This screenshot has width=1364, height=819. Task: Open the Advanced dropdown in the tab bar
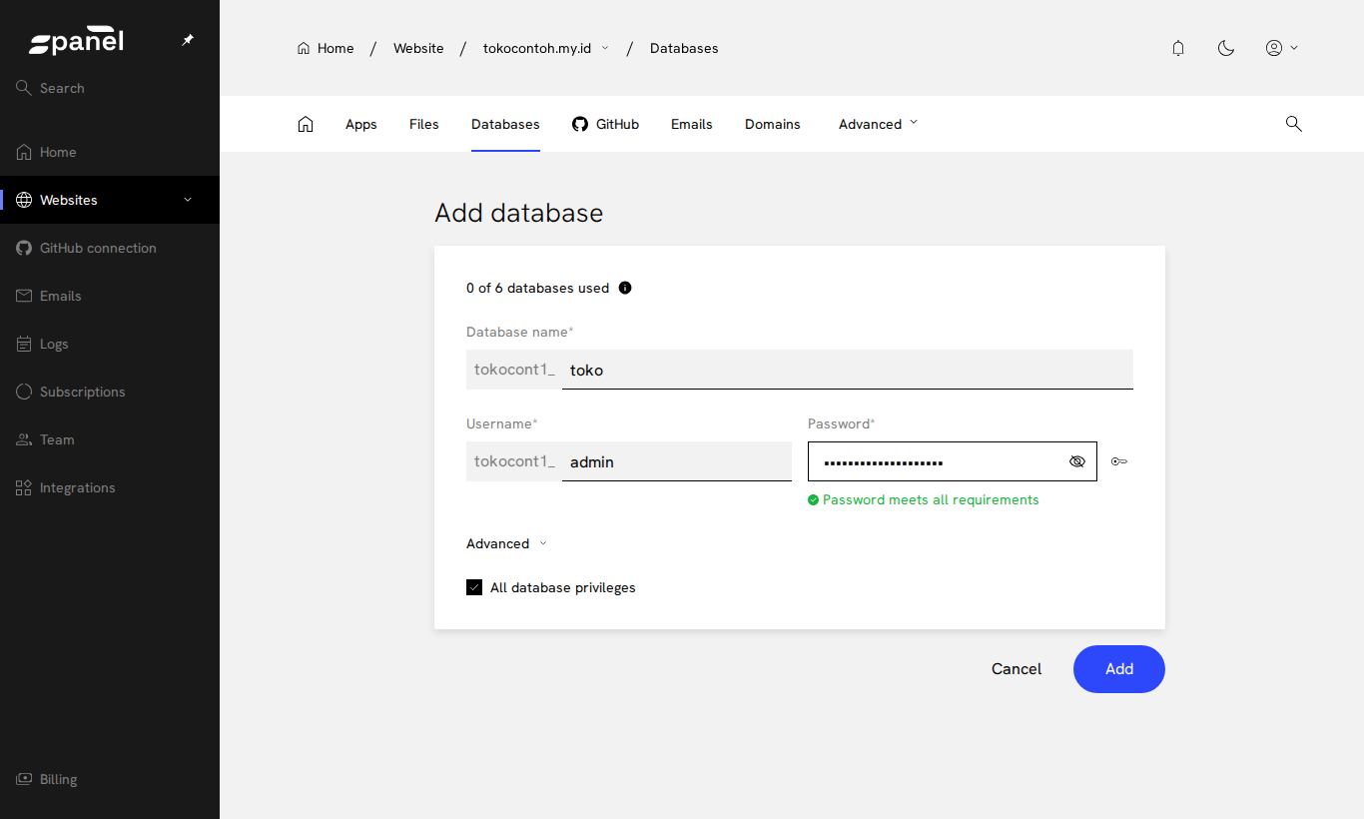pyautogui.click(x=879, y=124)
